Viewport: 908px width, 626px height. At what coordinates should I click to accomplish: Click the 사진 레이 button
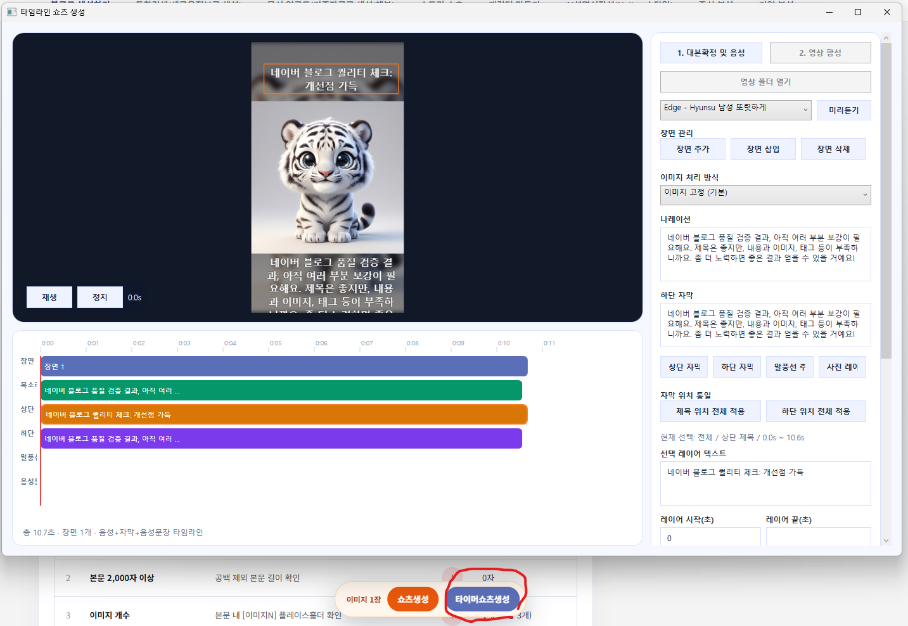coord(842,367)
